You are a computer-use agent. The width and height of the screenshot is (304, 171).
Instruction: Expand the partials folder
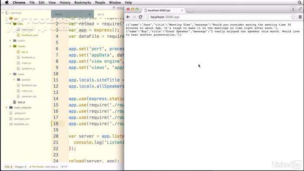click(14, 79)
